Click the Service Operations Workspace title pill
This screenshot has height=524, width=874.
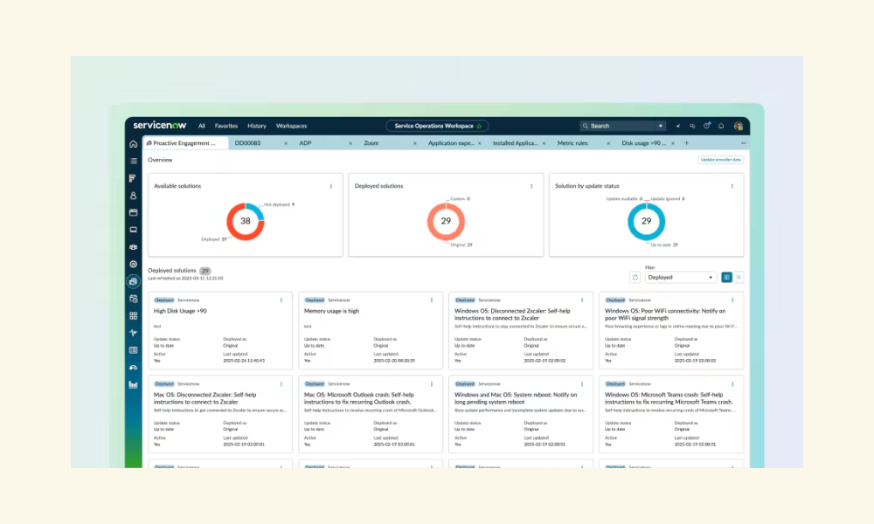pos(437,126)
